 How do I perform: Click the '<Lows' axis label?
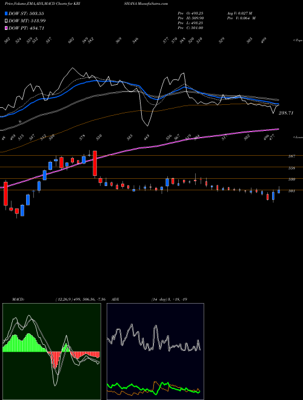pos(298,137)
